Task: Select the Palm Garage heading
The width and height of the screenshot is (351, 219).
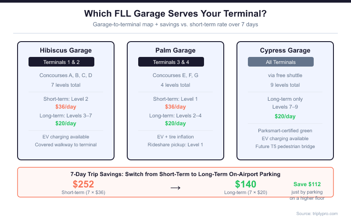Action: coord(175,50)
